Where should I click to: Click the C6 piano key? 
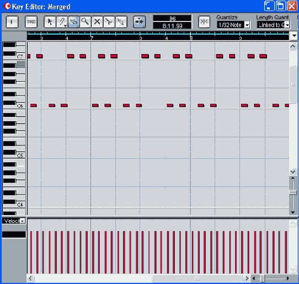pyautogui.click(x=14, y=106)
